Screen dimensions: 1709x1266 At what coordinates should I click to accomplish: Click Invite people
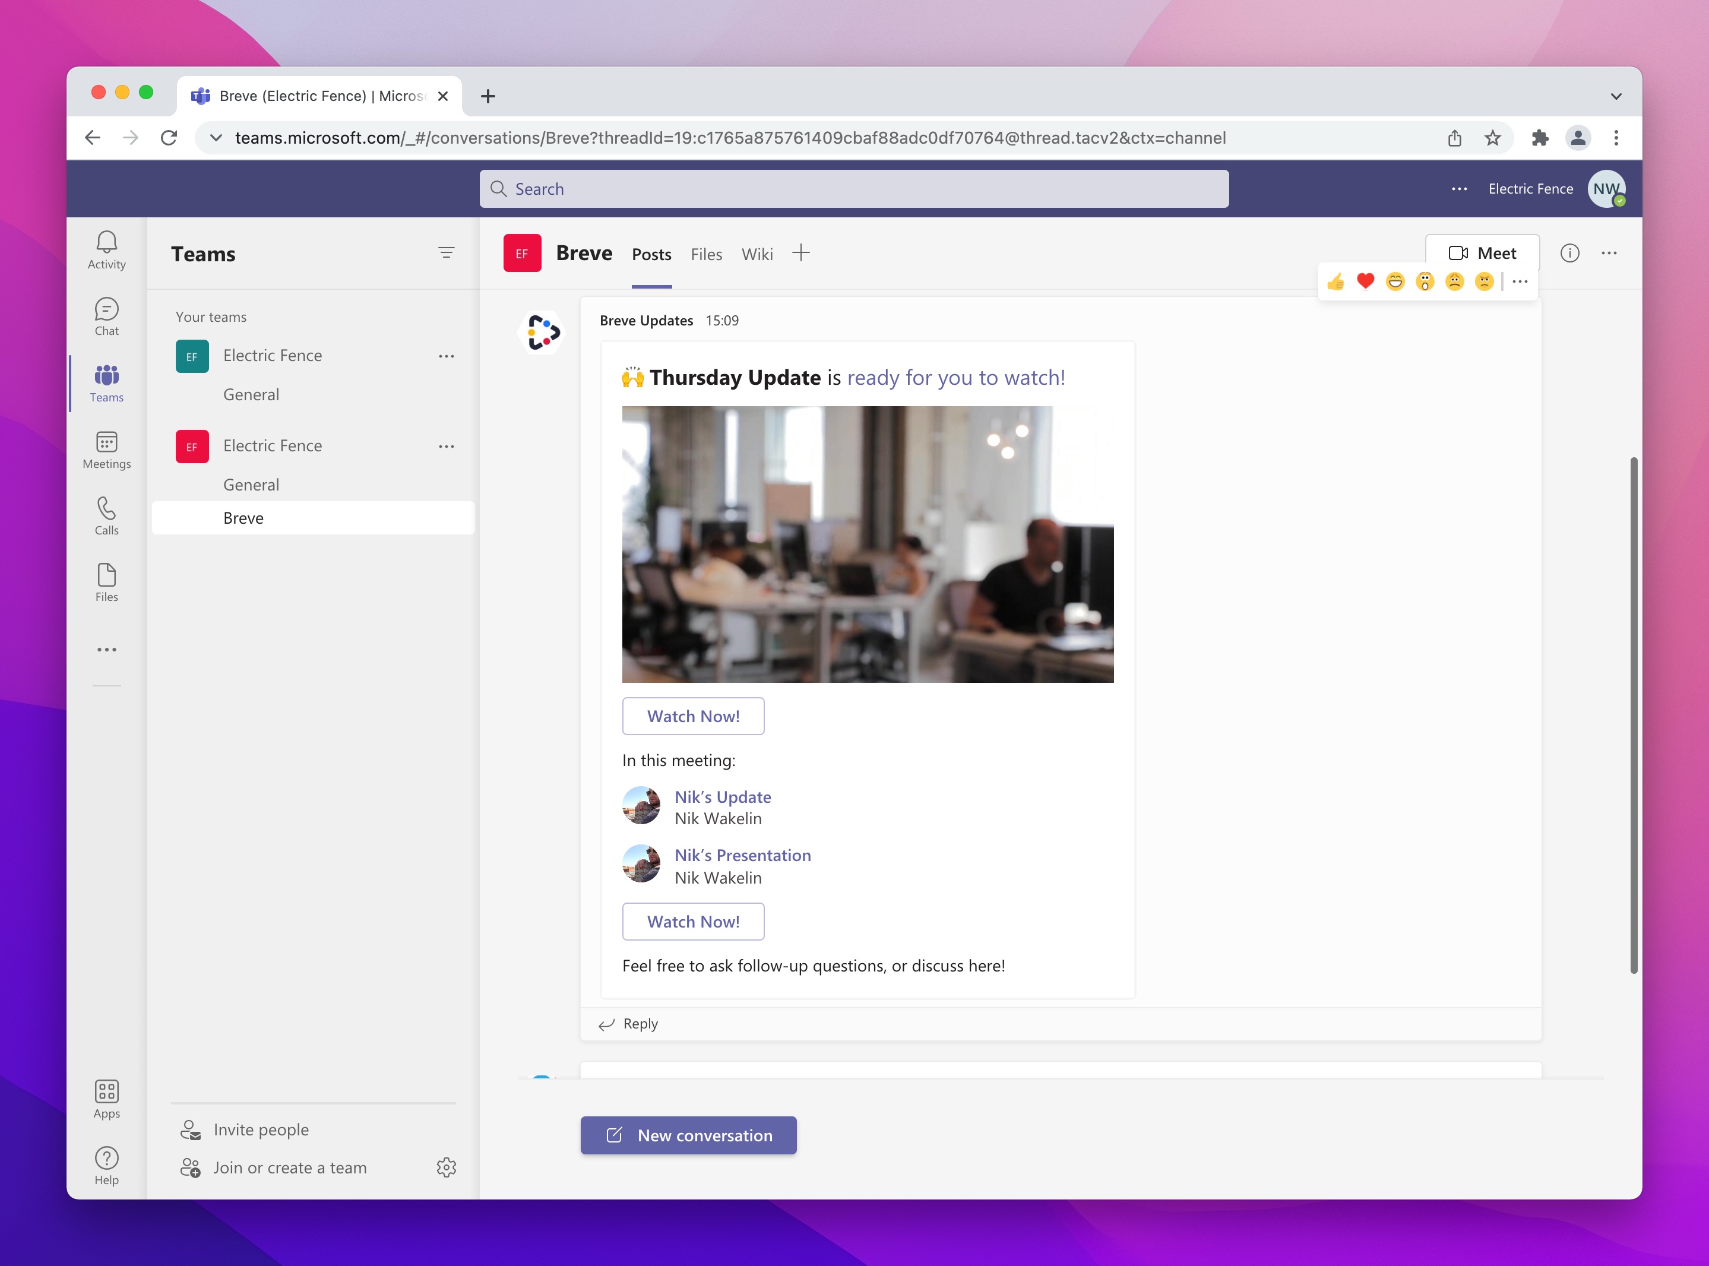245,1129
